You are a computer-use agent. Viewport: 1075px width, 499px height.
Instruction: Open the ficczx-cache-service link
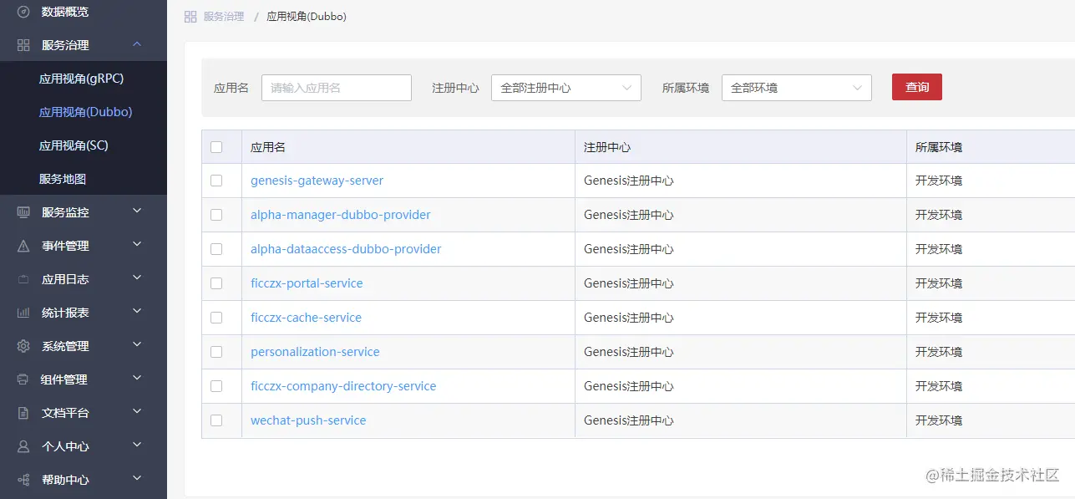[x=306, y=318]
